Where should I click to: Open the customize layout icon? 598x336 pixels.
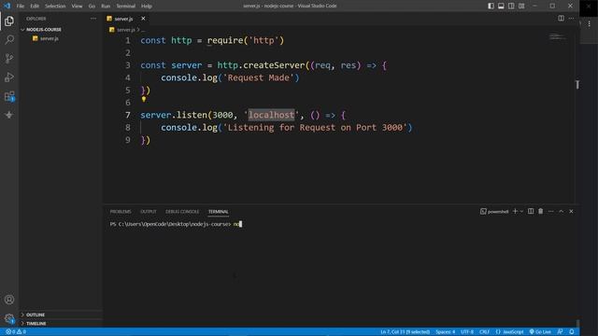pyautogui.click(x=521, y=6)
